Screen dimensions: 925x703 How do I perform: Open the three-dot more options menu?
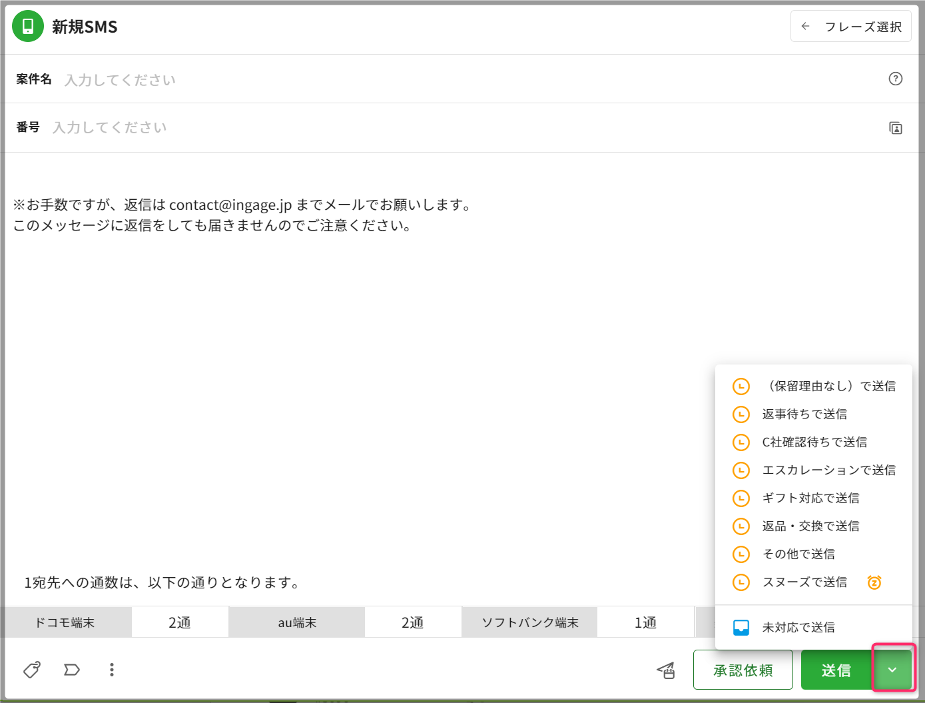(x=112, y=669)
